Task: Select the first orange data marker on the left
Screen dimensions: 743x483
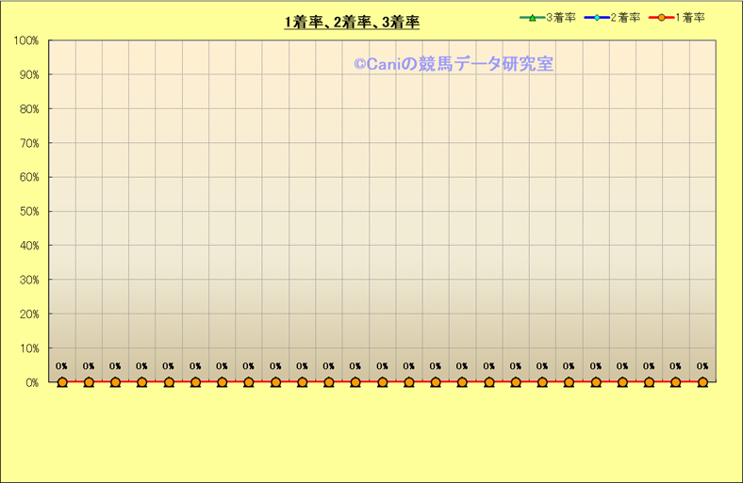Action: click(x=62, y=382)
